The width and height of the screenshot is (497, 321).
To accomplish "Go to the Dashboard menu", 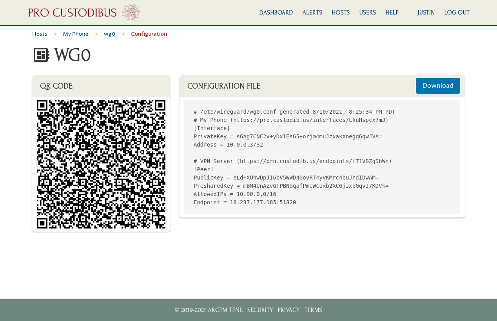I will pyautogui.click(x=276, y=13).
